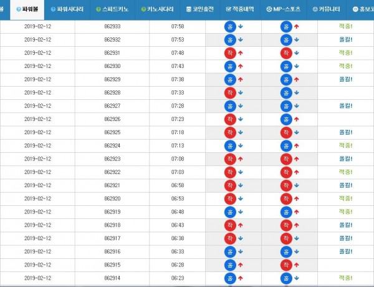Click the red 짝 icon in row 862925's second result column
This screenshot has width=374, height=287.
(x=285, y=132)
